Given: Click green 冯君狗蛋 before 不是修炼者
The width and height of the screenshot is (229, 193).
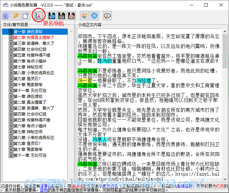Looking at the screenshot, I should 87,71.
